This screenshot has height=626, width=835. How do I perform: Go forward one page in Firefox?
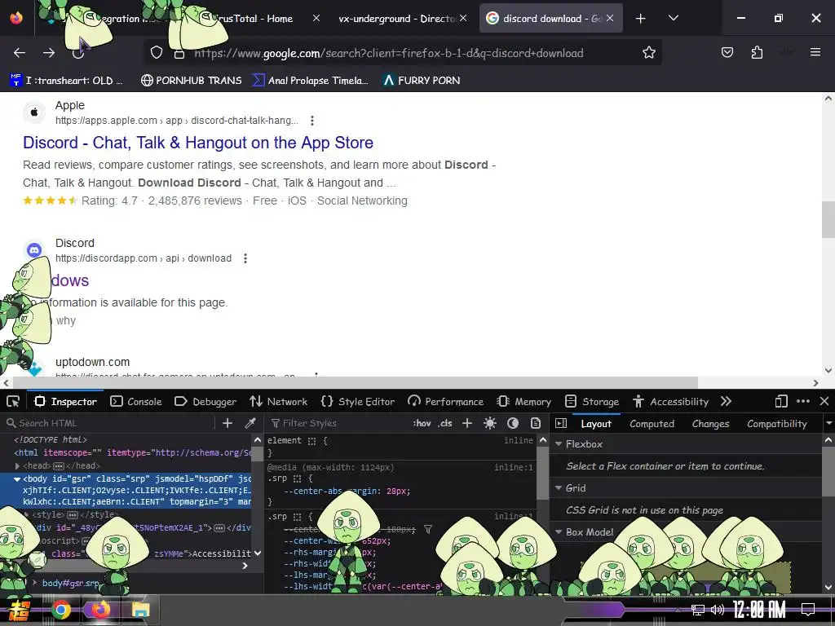[49, 53]
